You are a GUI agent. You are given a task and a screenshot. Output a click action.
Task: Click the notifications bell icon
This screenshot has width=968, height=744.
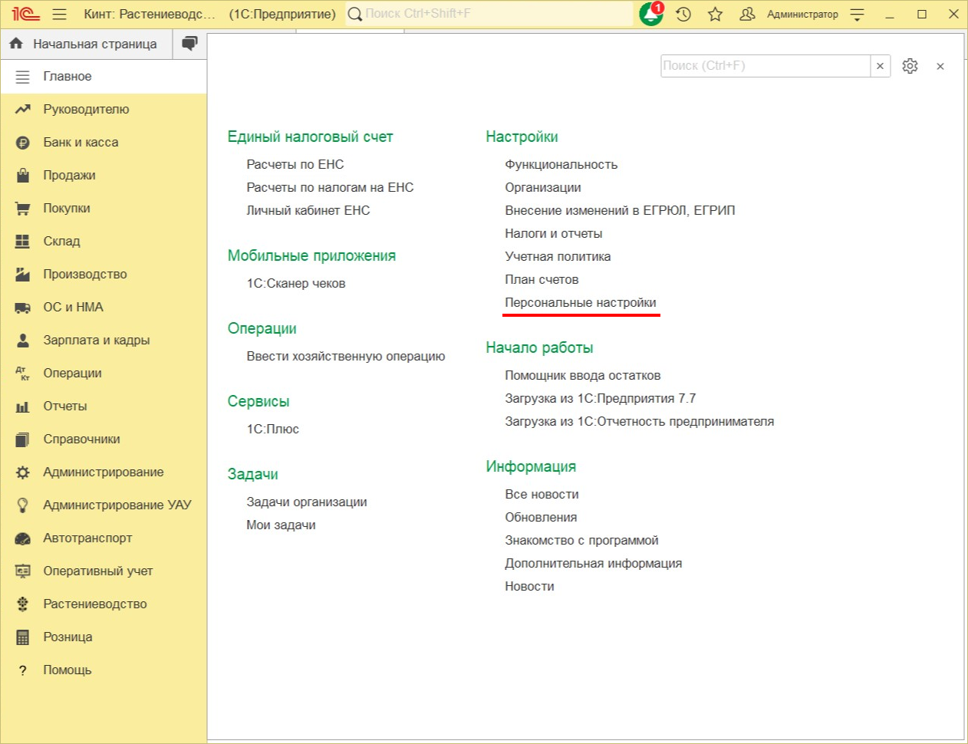click(650, 15)
